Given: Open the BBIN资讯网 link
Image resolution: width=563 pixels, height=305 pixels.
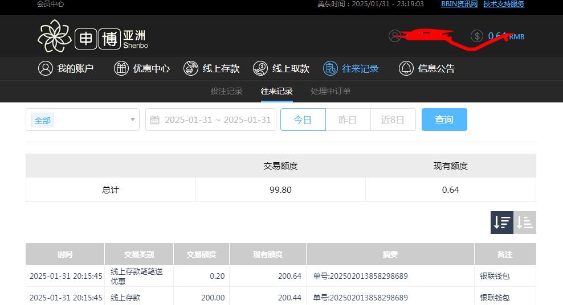Looking at the screenshot, I should [x=459, y=4].
